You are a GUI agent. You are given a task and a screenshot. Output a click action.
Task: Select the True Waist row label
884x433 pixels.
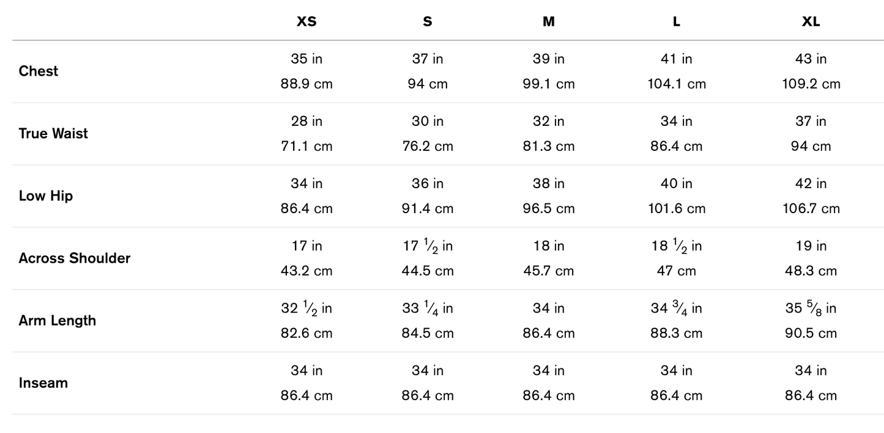point(53,133)
